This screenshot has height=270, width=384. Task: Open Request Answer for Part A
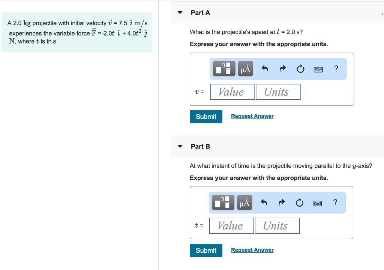point(252,116)
